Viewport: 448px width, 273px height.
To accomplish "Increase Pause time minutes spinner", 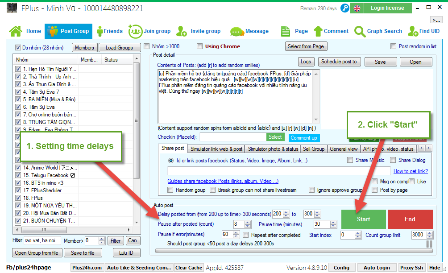I will pyautogui.click(x=333, y=223).
